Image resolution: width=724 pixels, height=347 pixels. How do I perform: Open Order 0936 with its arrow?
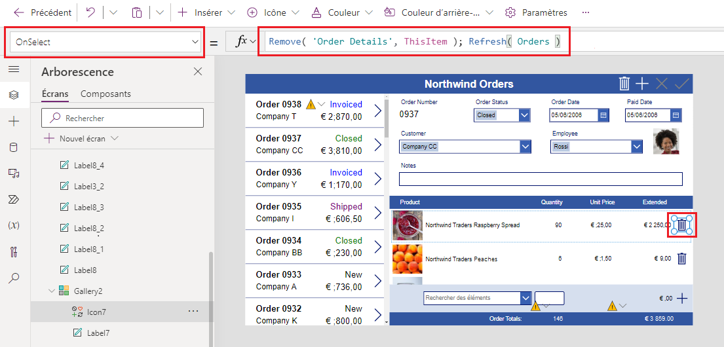[377, 179]
